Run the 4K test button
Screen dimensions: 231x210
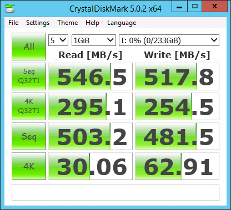(x=29, y=166)
